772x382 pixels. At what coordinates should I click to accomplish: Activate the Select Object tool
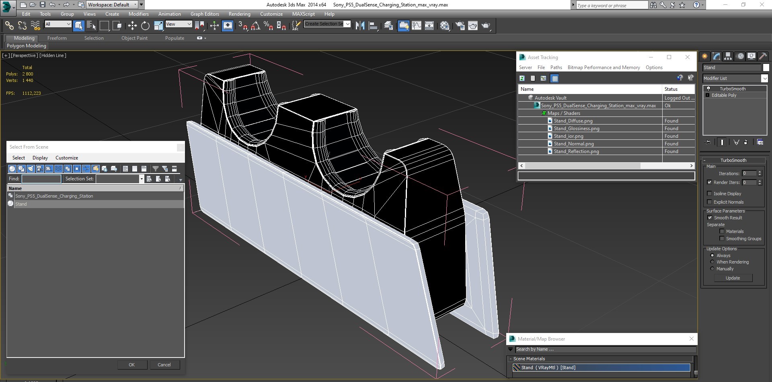tap(79, 26)
